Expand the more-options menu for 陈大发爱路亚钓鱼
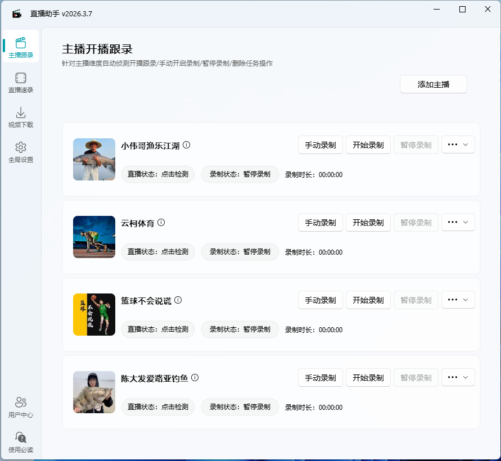 [x=458, y=377]
